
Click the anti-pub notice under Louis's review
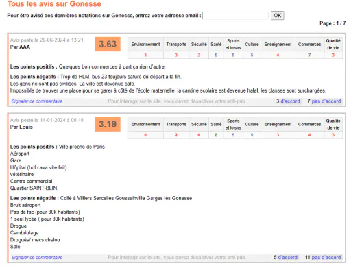176,258
